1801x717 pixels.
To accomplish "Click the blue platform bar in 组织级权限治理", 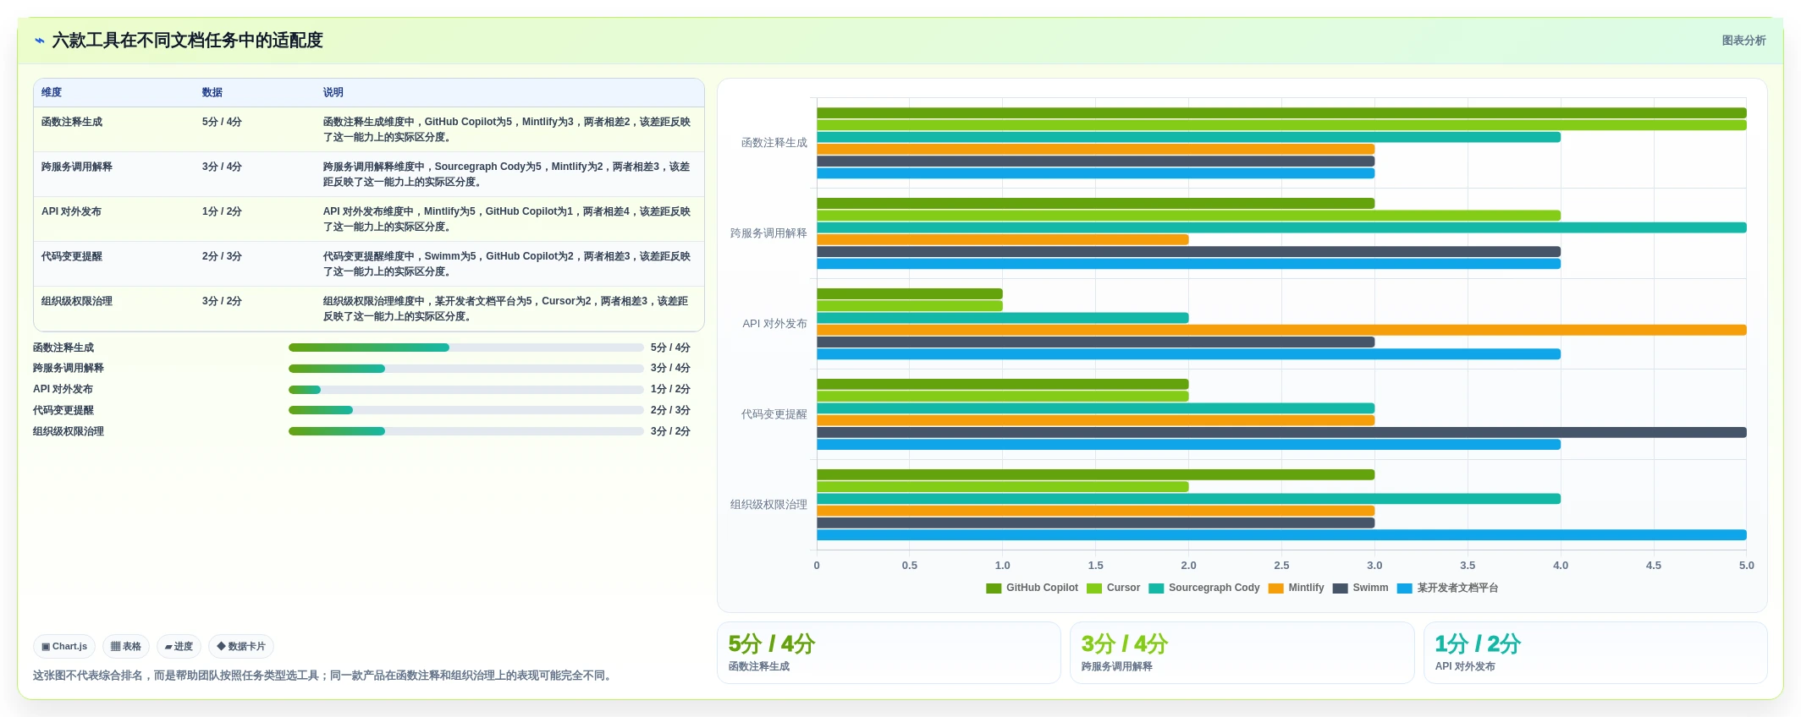I will (x=1281, y=534).
